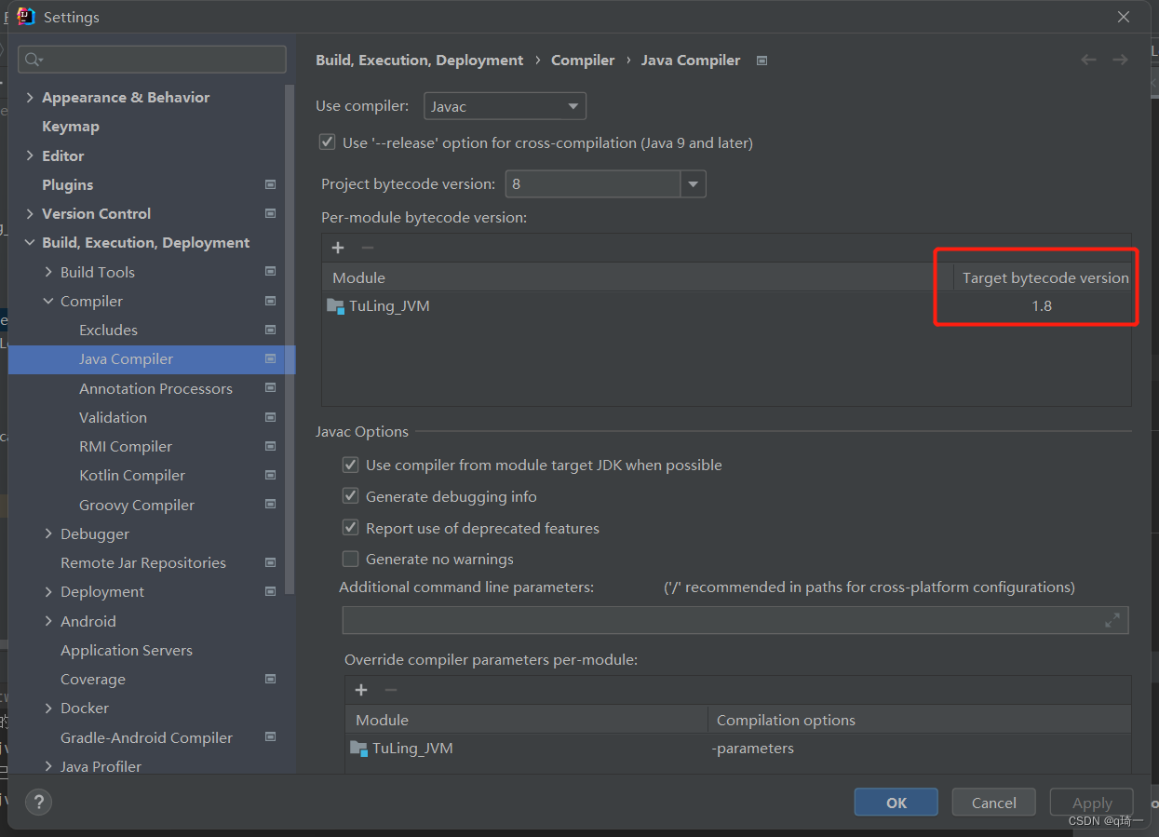1159x837 pixels.
Task: Expand Appearance & Behavior section
Action: [30, 98]
